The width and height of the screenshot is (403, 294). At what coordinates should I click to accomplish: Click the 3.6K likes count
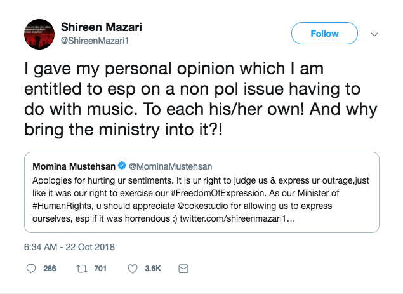[x=153, y=269]
